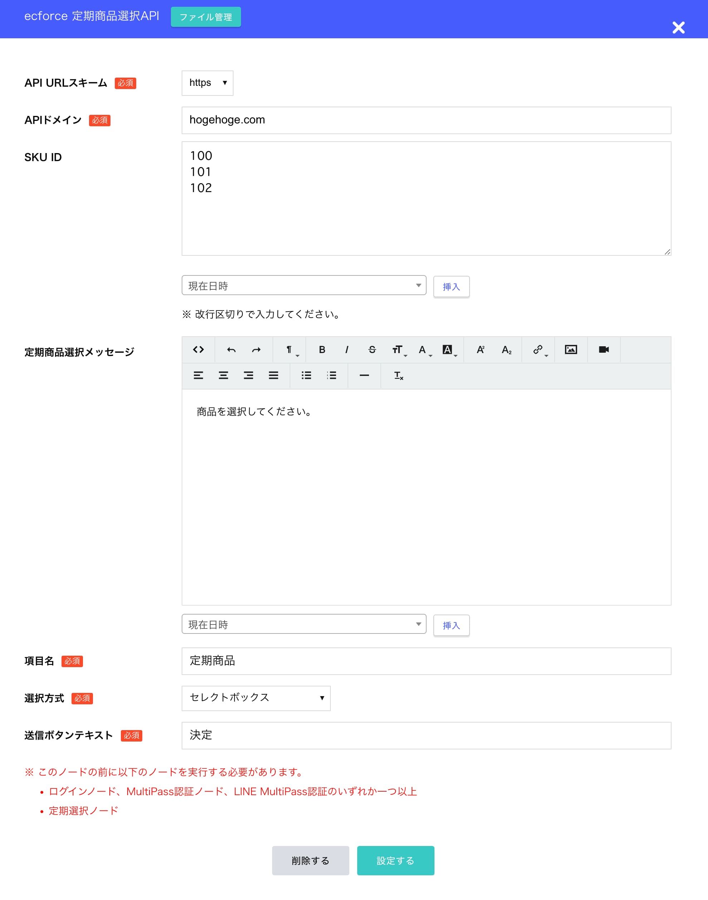Undo the last edit in the message editor

coord(231,349)
